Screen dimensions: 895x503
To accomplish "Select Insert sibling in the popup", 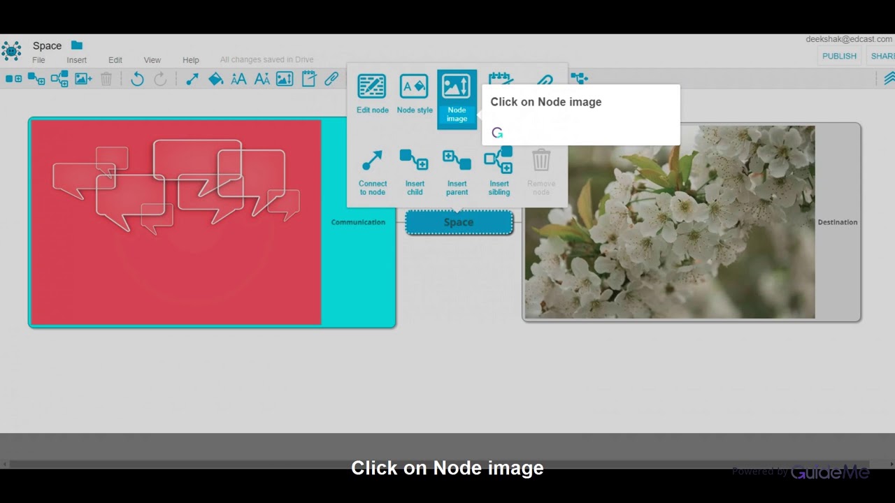I will pyautogui.click(x=499, y=172).
